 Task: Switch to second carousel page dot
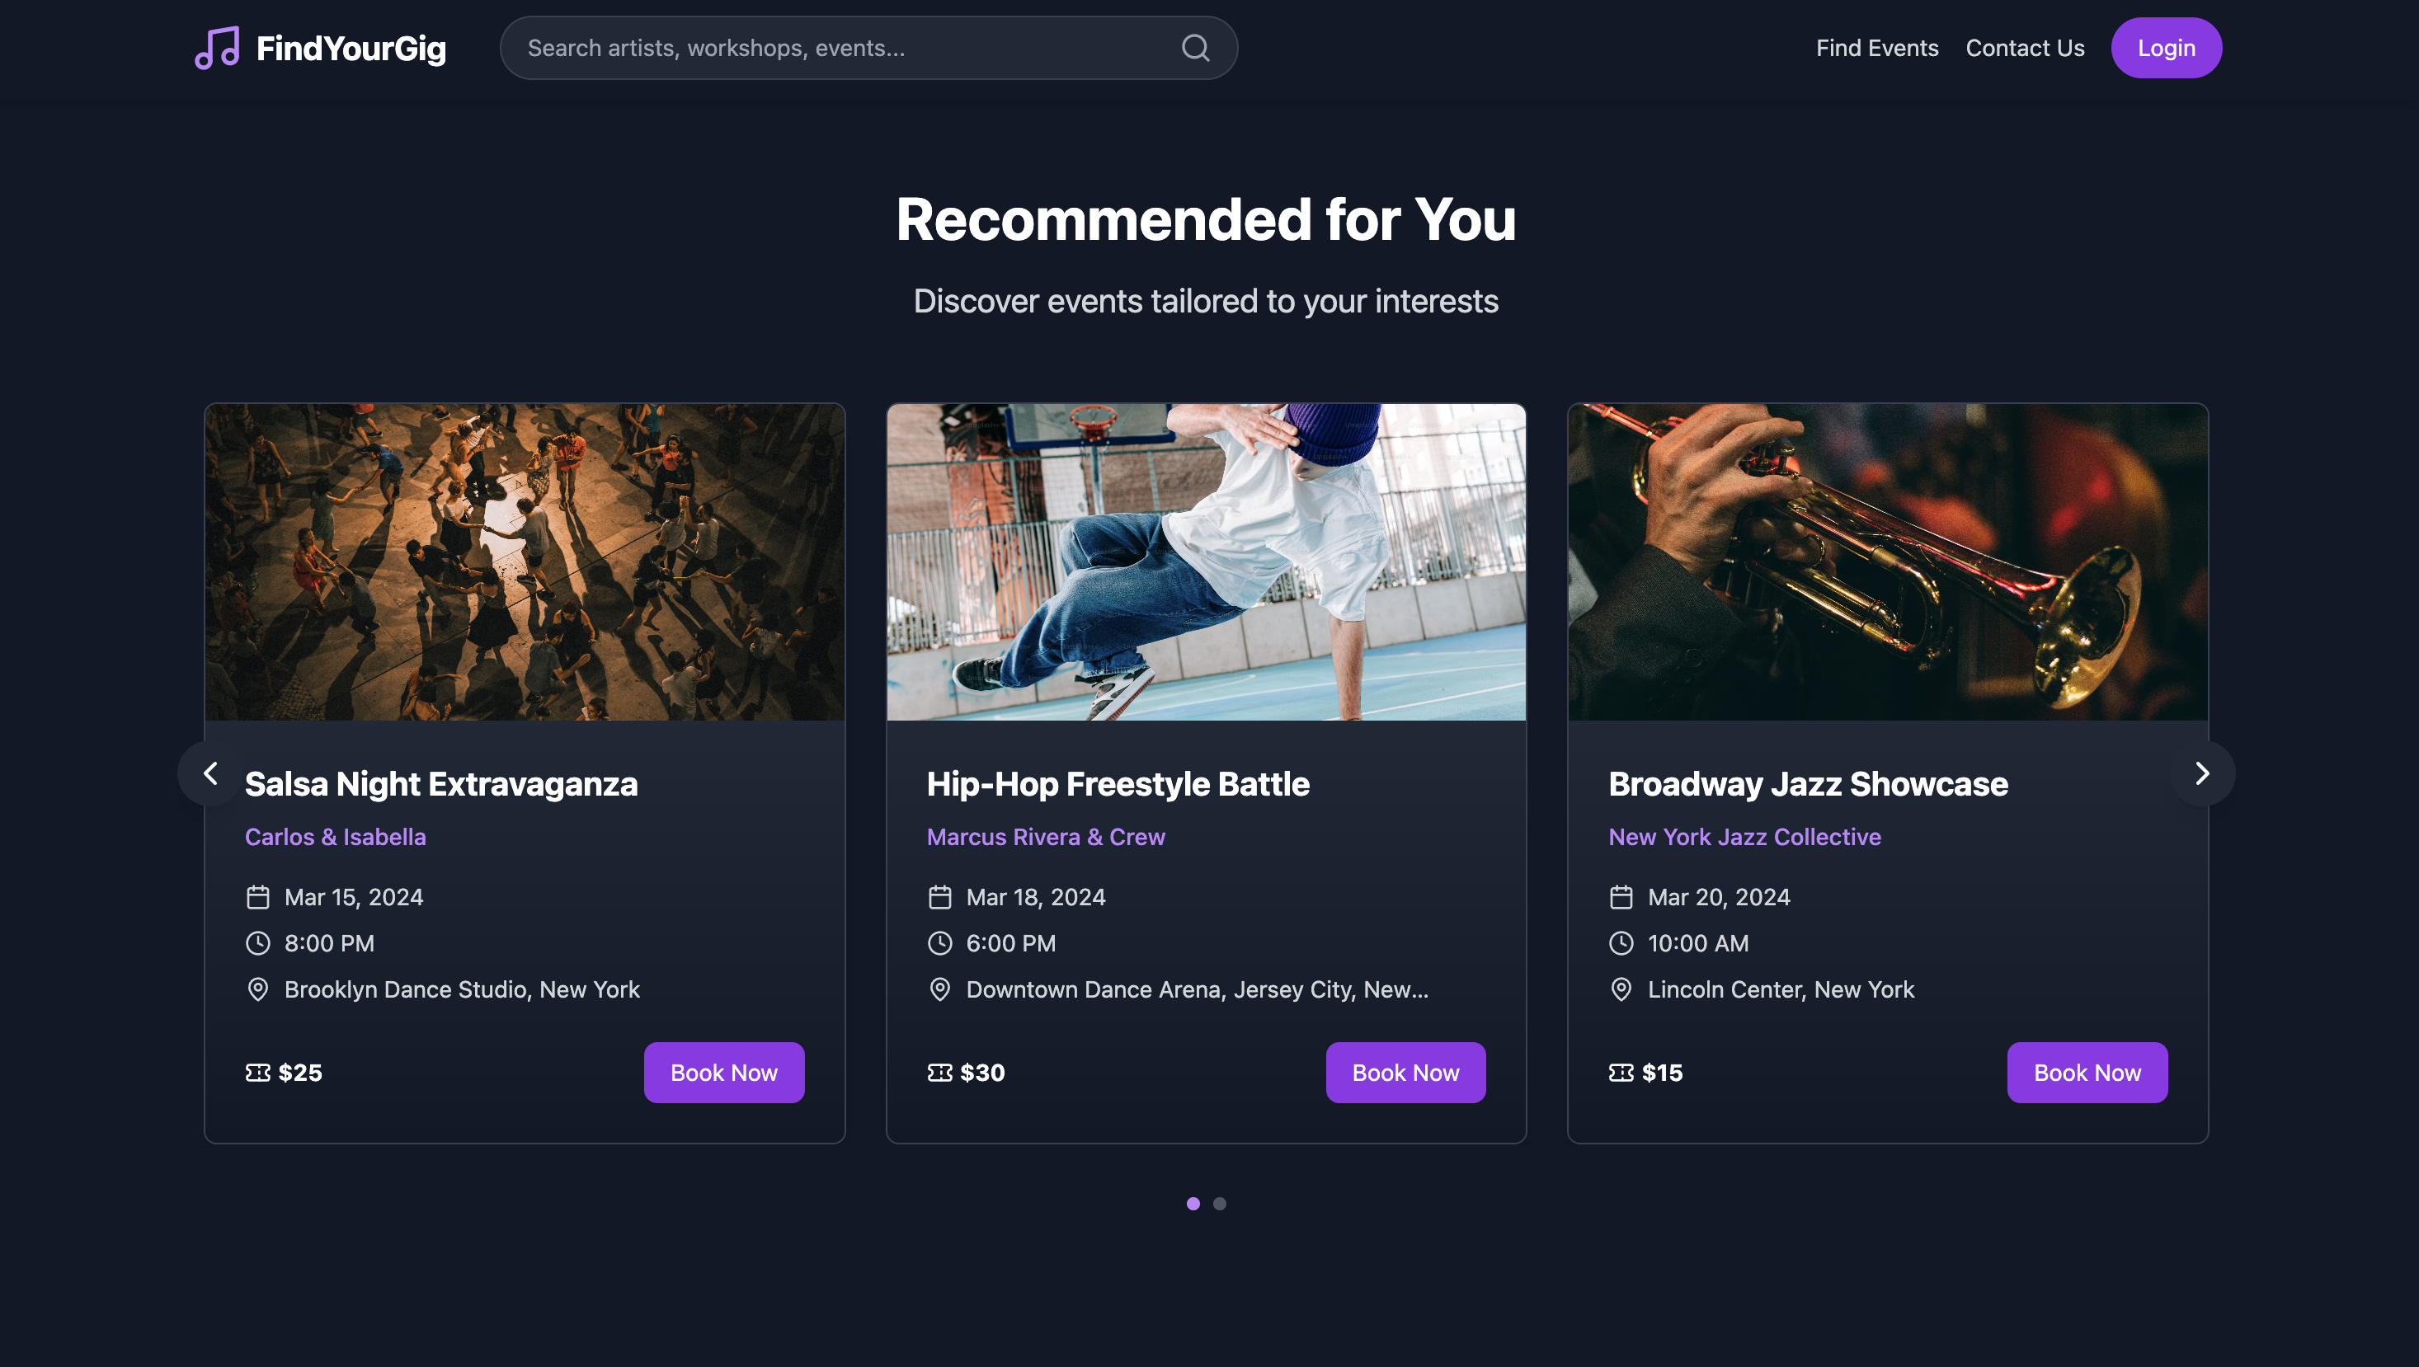(x=1219, y=1204)
